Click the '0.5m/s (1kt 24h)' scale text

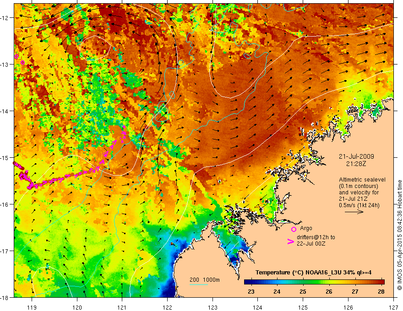359,205
